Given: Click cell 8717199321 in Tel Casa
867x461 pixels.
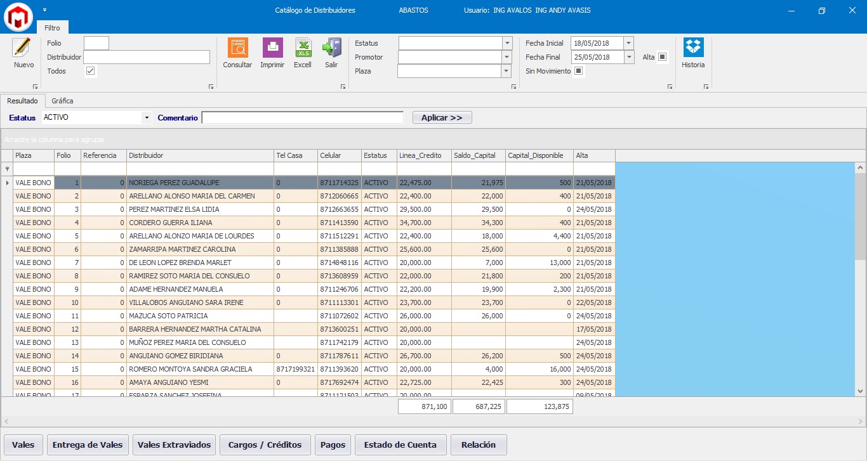Looking at the screenshot, I should pyautogui.click(x=296, y=369).
